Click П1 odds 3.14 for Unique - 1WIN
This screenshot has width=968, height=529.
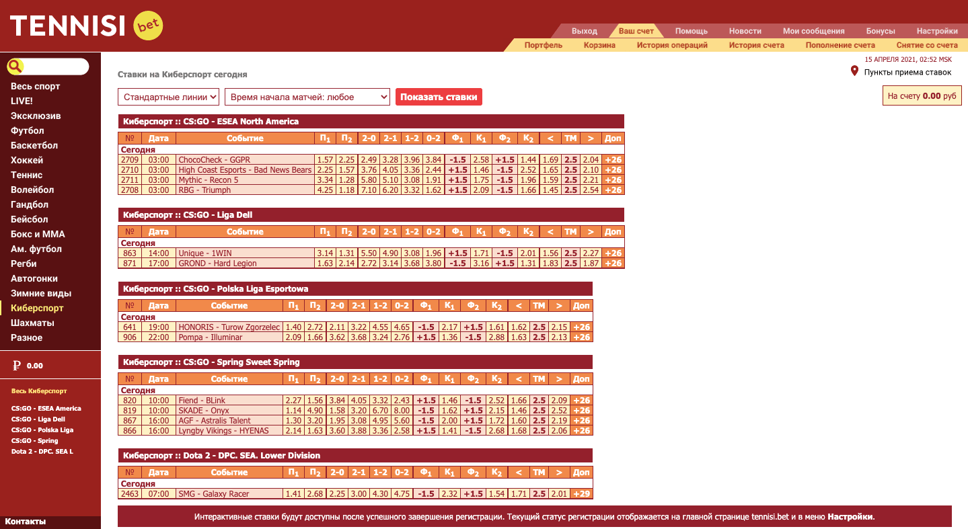325,253
